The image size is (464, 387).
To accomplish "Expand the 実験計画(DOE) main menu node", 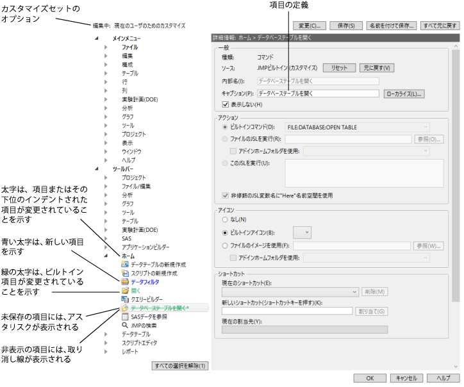I will coord(106,99).
